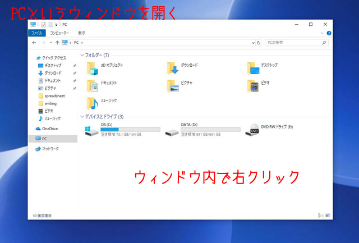Expand the ribbon with the chevron

pos(323,33)
